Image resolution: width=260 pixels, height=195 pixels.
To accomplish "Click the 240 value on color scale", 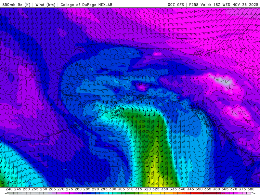I will click(x=9, y=189).
